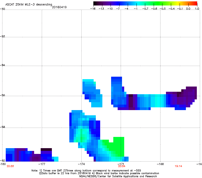The width and height of the screenshot is (202, 178).
Task: Select the date label '20160419' under title
Action: point(59,7)
